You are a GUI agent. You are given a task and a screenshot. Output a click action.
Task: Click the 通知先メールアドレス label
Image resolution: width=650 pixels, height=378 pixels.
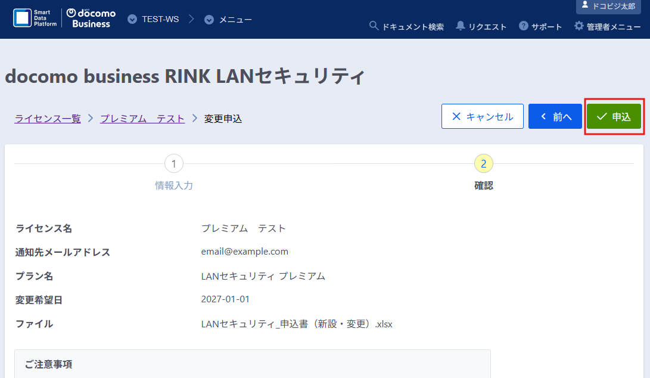tap(63, 252)
